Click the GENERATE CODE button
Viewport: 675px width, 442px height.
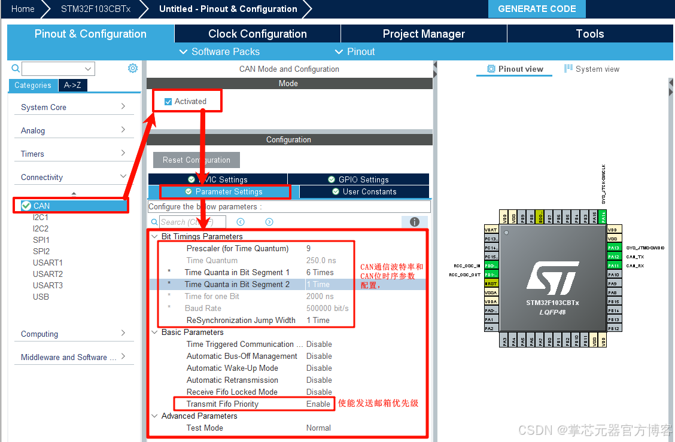click(537, 8)
